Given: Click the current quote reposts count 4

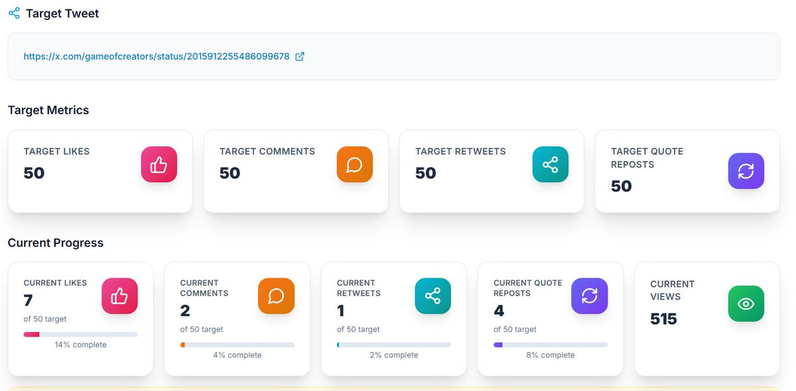Looking at the screenshot, I should coord(499,311).
